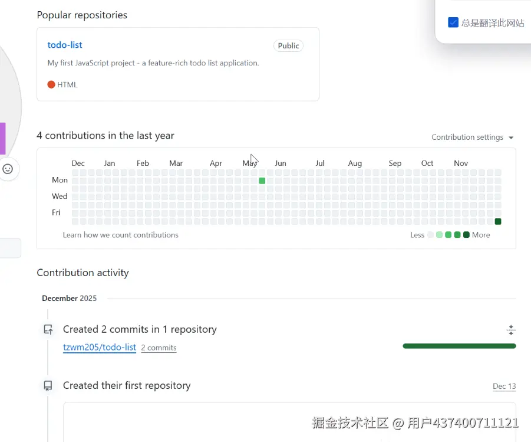The image size is (531, 442).
Task: Click the Dec 13 date link
Action: coord(504,386)
